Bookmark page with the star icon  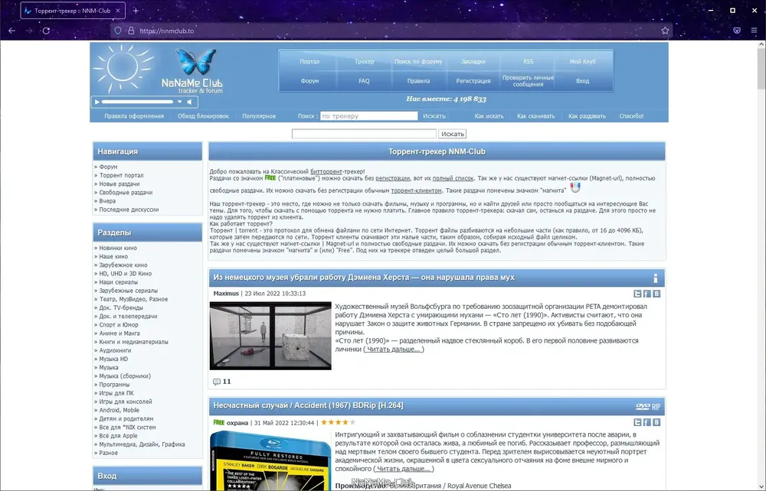coord(665,31)
